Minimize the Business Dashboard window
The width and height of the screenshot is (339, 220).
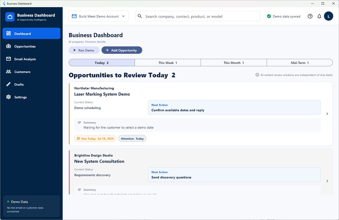click(x=313, y=3)
